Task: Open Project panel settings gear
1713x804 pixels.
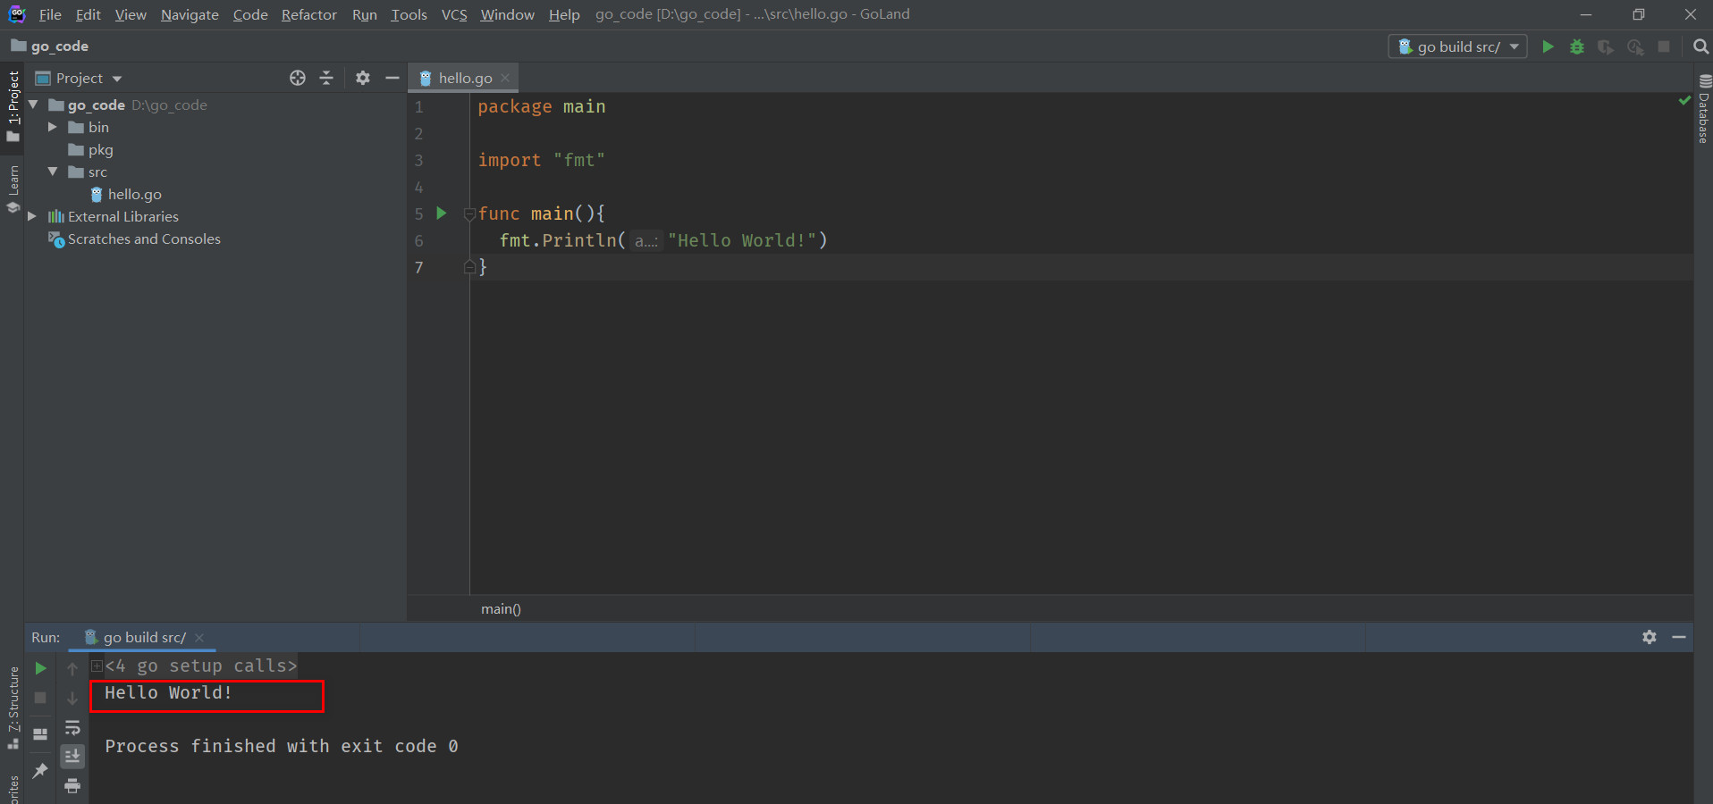Action: point(362,78)
